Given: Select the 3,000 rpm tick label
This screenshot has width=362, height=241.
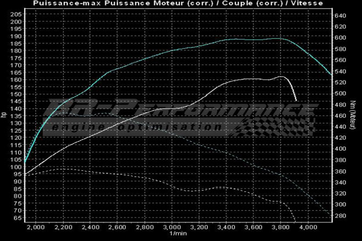Looking at the screenshot, I should [x=172, y=227].
